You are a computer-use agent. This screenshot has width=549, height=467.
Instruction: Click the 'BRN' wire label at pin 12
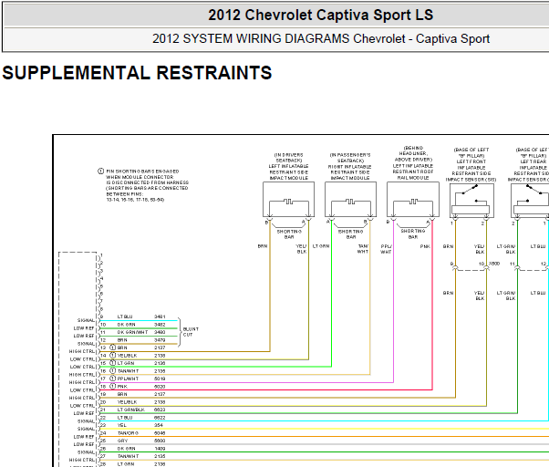pyautogui.click(x=122, y=340)
